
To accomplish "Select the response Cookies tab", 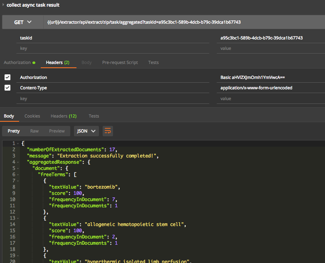I will 32,116.
